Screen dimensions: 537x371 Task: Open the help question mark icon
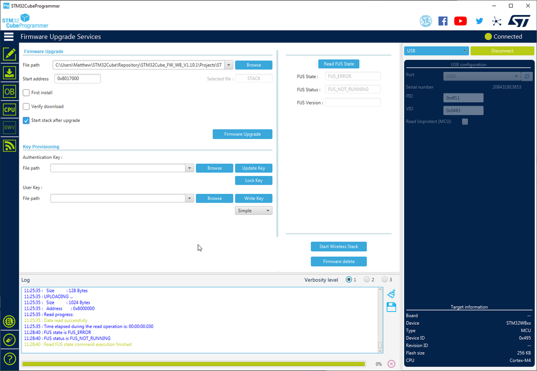(x=9, y=359)
